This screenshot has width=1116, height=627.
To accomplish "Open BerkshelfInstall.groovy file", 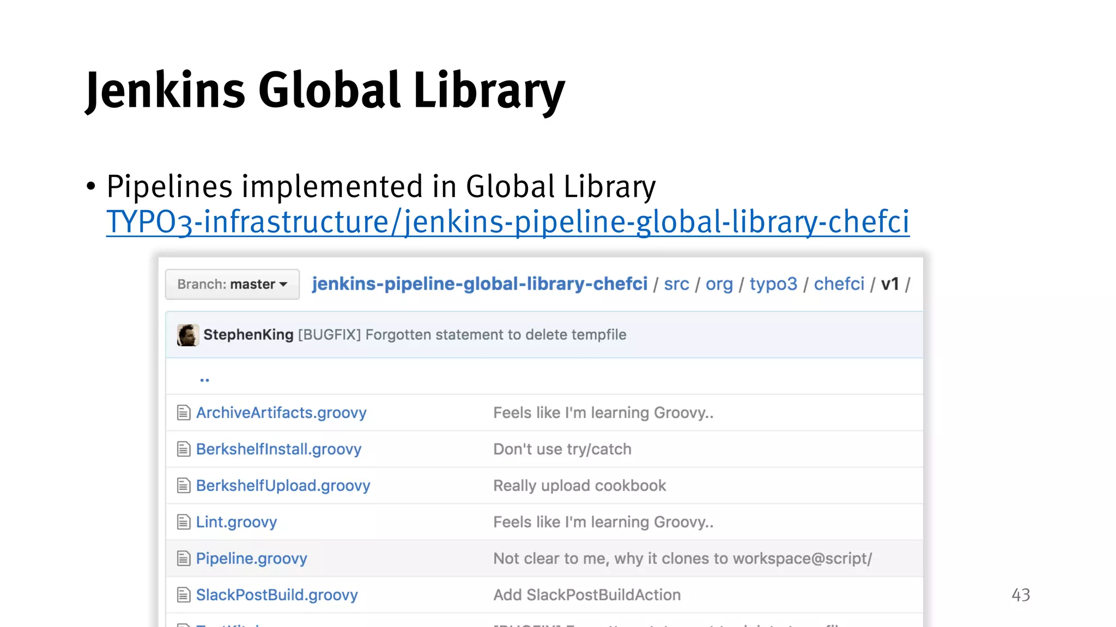I will 278,450.
